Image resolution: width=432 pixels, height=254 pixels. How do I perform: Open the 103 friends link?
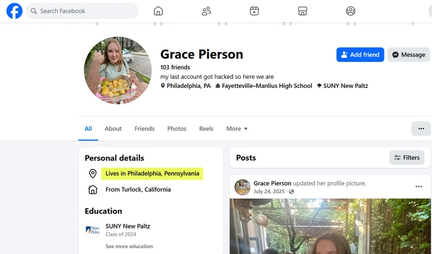pos(175,67)
